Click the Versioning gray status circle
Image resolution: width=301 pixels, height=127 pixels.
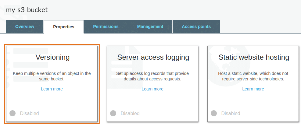13,113
